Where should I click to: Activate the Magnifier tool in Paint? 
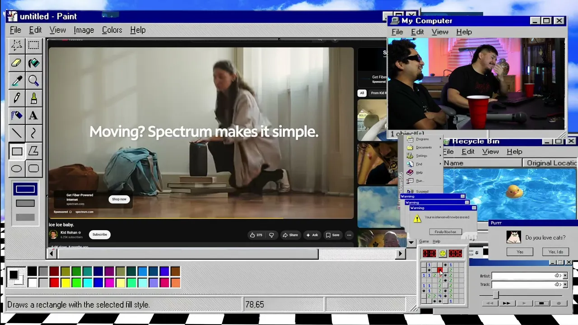[33, 80]
